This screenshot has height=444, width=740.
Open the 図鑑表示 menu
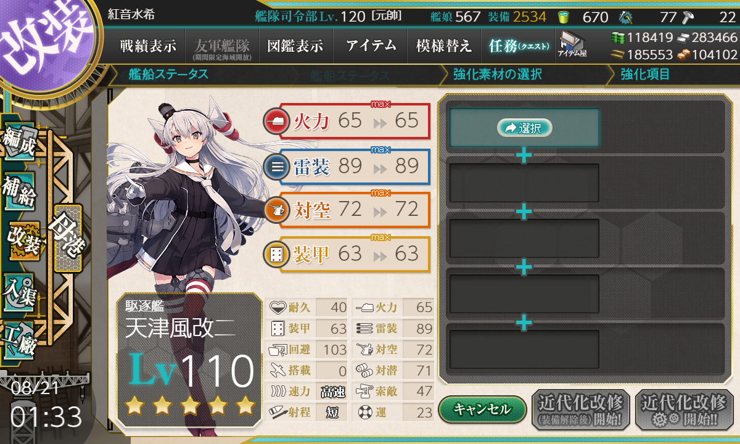[295, 46]
